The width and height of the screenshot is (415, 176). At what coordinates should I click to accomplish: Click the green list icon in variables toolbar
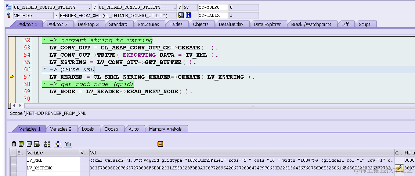pos(21,144)
